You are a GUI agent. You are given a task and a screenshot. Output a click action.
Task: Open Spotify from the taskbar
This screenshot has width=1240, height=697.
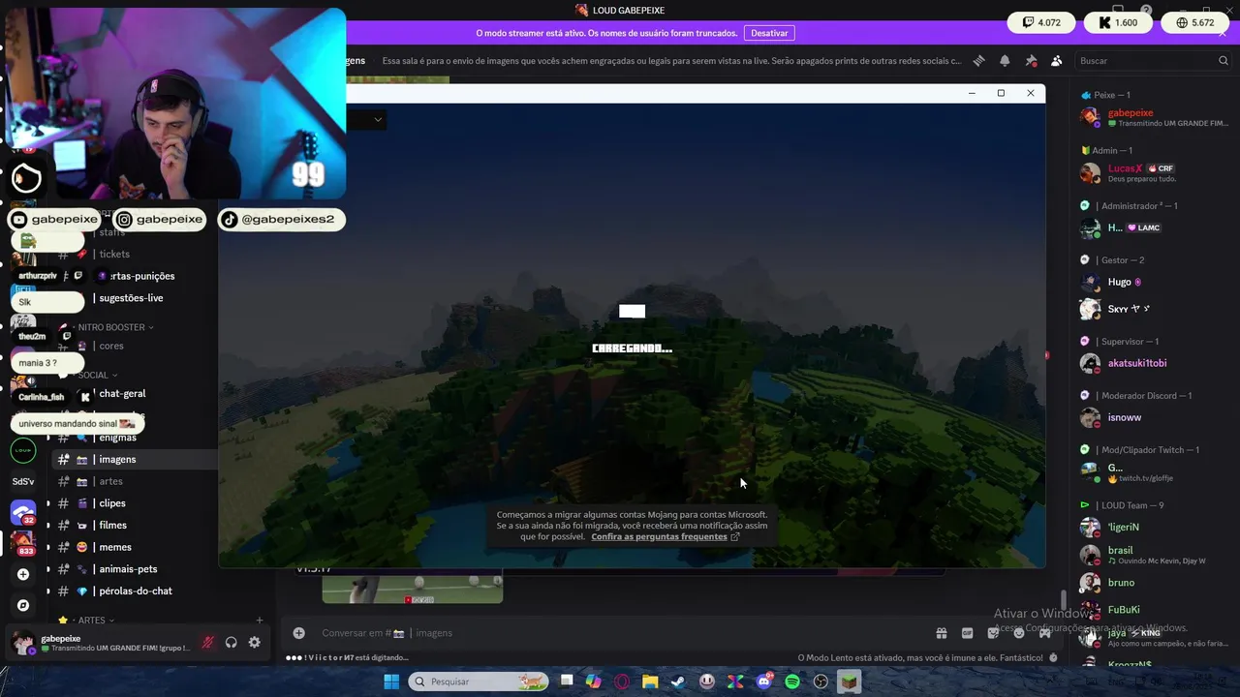(792, 682)
